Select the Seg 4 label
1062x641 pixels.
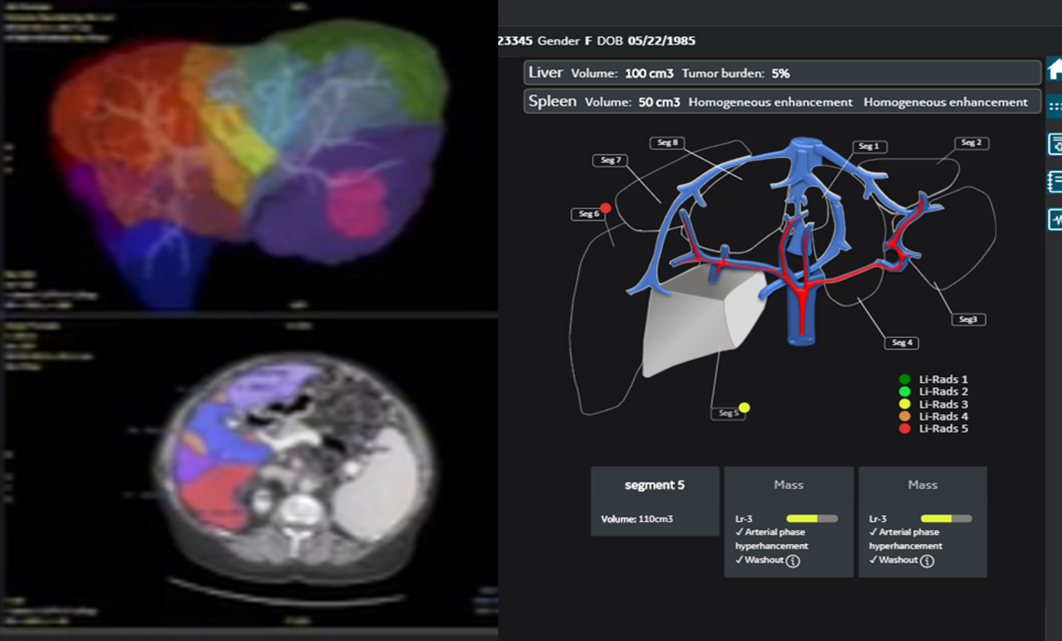click(x=902, y=343)
